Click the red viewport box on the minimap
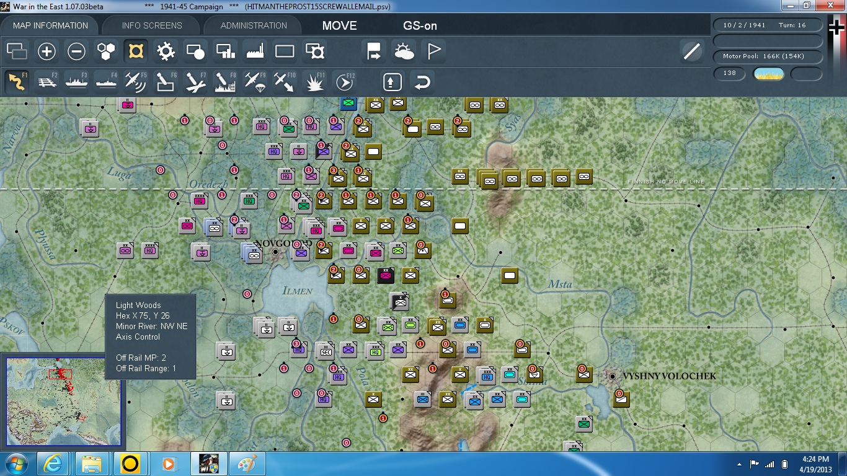847x476 pixels. [x=60, y=374]
